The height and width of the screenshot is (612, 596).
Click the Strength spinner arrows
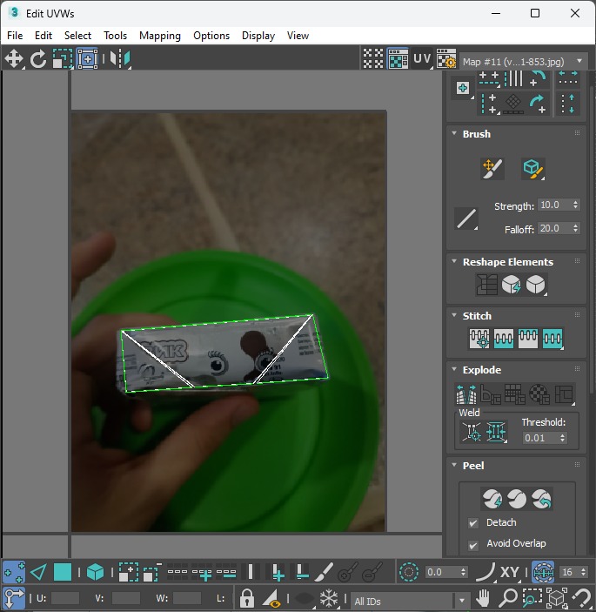(x=575, y=205)
